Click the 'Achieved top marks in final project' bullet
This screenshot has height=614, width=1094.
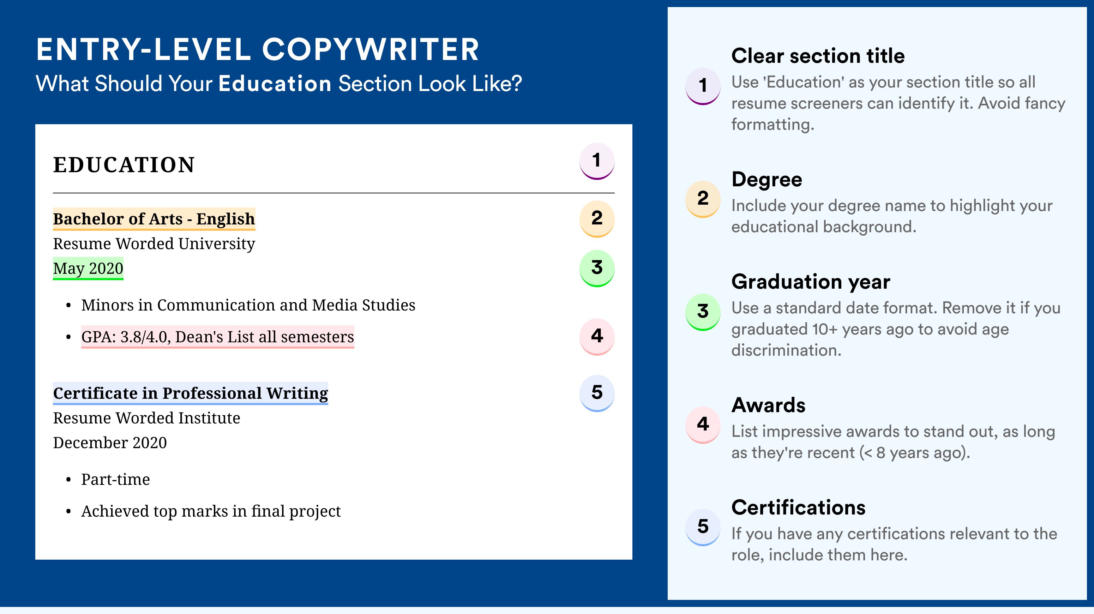(211, 511)
